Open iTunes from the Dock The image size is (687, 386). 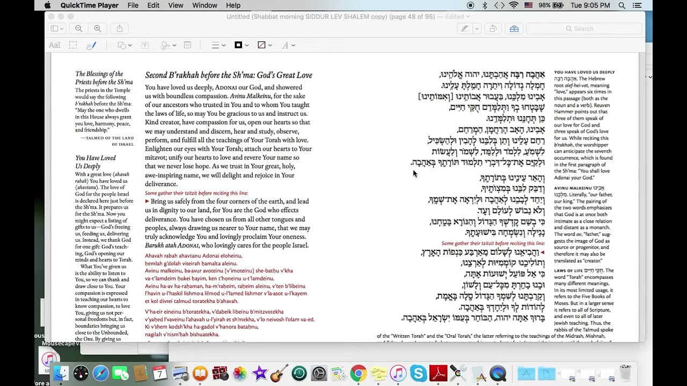pyautogui.click(x=398, y=373)
